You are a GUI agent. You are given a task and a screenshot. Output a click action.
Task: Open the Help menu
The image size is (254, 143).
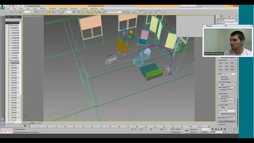tap(102, 9)
